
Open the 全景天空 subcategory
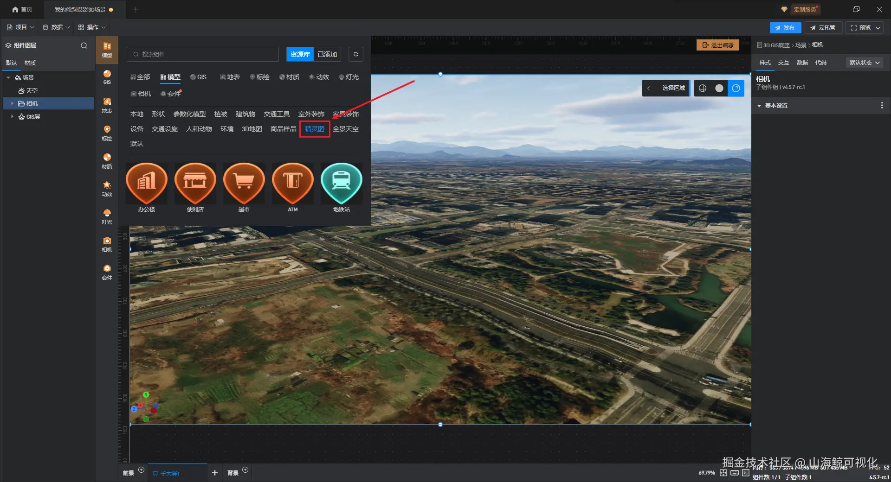pyautogui.click(x=346, y=129)
